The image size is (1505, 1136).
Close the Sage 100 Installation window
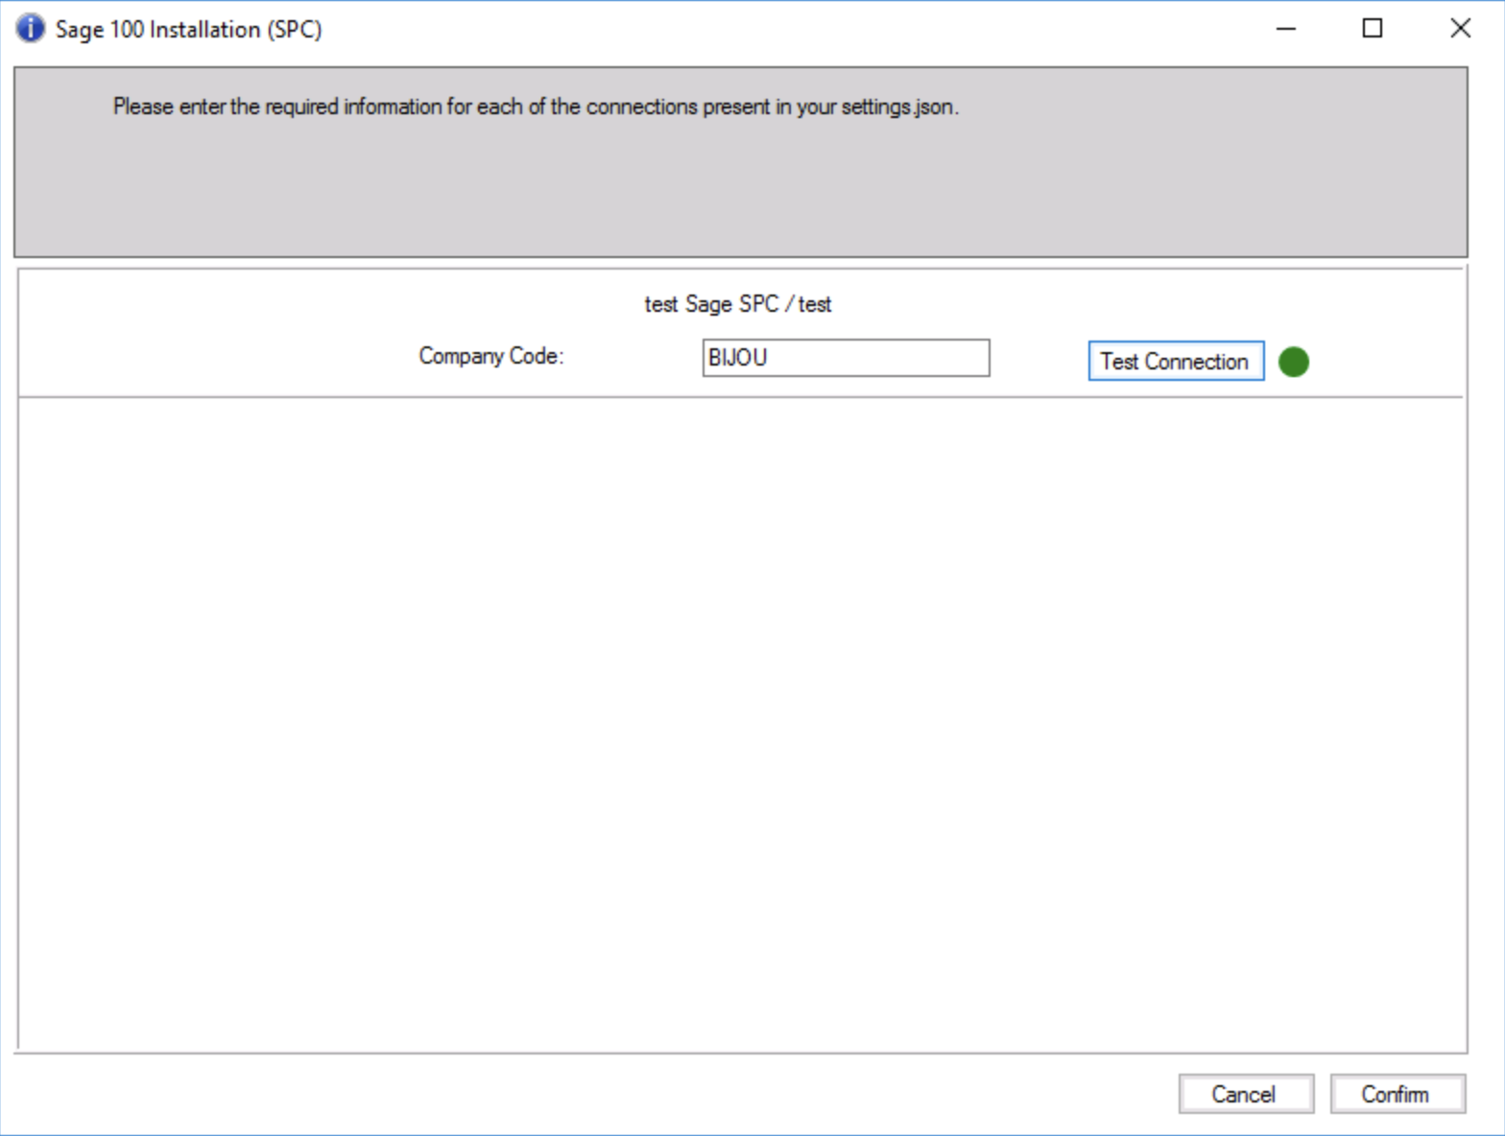(1460, 29)
